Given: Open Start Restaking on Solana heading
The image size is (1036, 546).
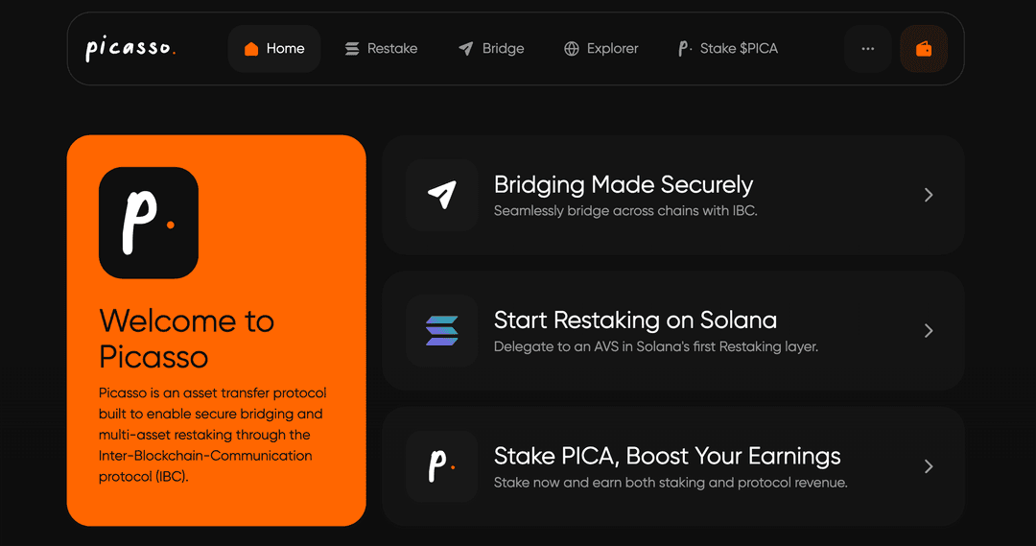Looking at the screenshot, I should [634, 320].
